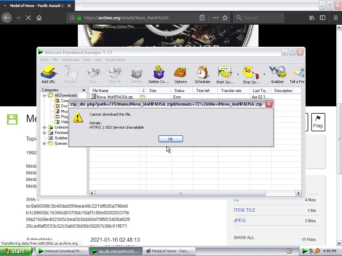The image size is (342, 256).
Task: Select the Grabber projects tree item
Action: click(x=58, y=138)
